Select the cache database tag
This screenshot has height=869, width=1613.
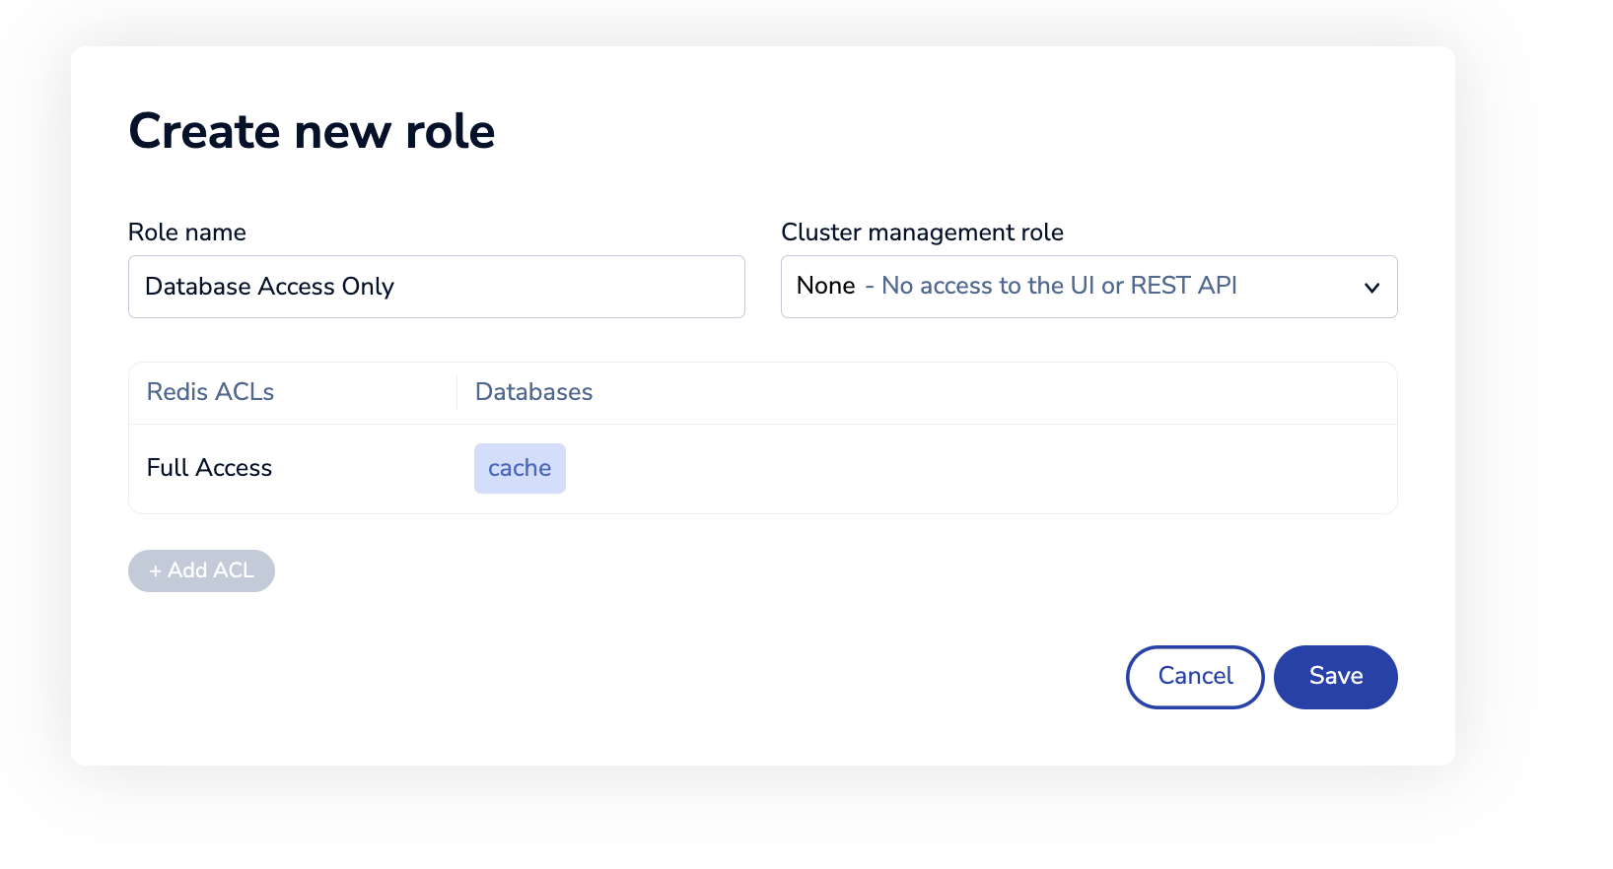point(520,468)
